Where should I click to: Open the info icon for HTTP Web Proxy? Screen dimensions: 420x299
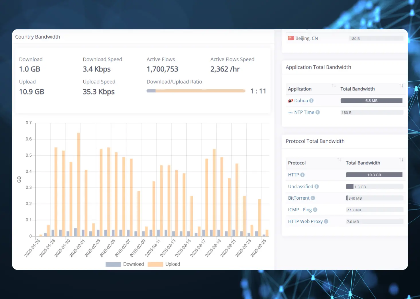click(326, 221)
